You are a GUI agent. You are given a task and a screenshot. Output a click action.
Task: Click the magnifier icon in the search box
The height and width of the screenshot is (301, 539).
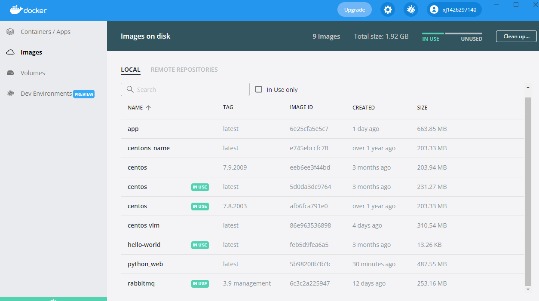tap(130, 89)
